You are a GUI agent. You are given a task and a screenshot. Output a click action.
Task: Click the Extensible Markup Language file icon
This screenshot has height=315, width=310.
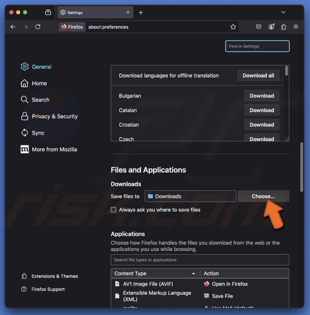click(x=117, y=296)
